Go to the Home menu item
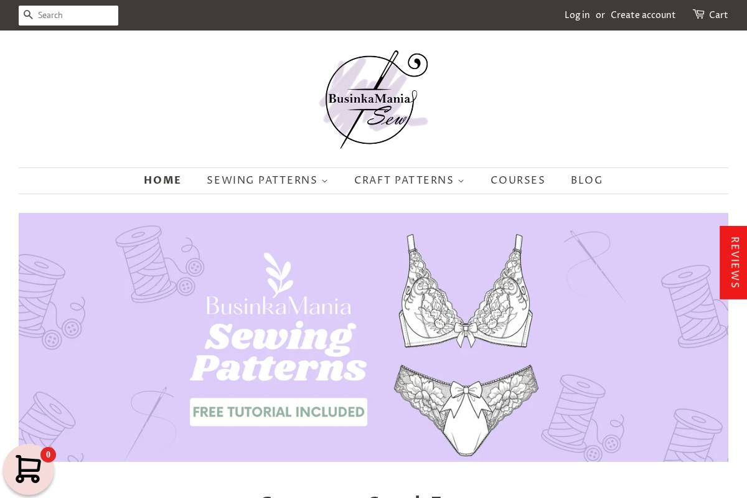This screenshot has height=498, width=747. (x=162, y=181)
